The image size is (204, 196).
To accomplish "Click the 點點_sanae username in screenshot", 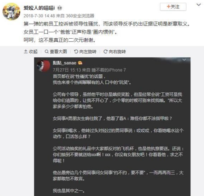I will coord(64,63).
